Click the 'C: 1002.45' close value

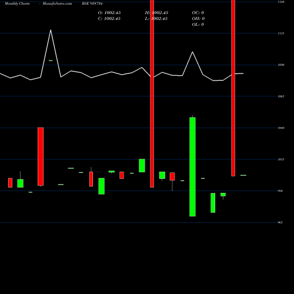pyautogui.click(x=109, y=19)
